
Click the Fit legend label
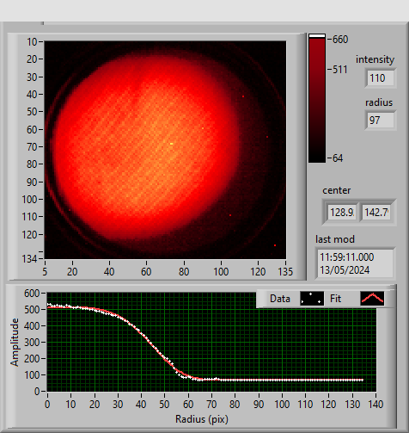click(335, 299)
